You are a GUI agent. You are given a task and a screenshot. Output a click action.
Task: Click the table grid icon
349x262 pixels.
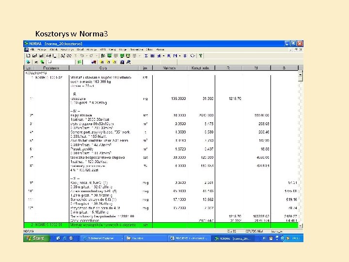click(x=153, y=56)
